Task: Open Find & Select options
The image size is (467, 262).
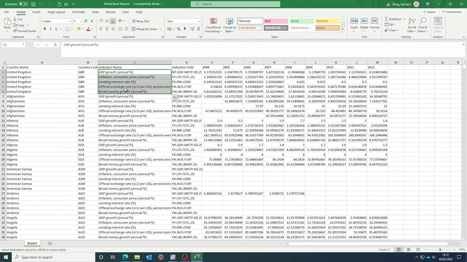Action: click(423, 25)
